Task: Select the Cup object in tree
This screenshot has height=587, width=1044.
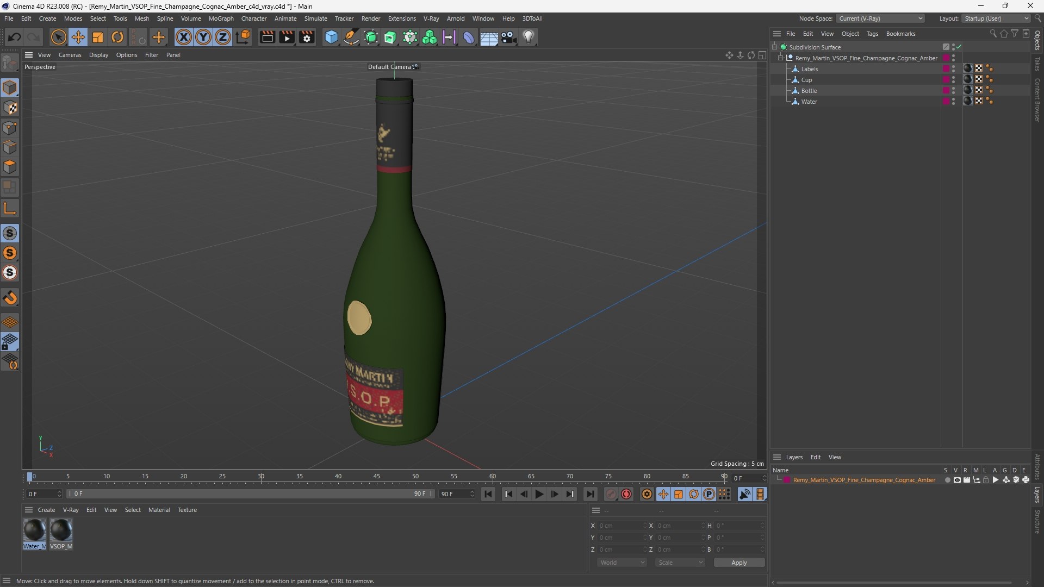Action: (x=806, y=80)
